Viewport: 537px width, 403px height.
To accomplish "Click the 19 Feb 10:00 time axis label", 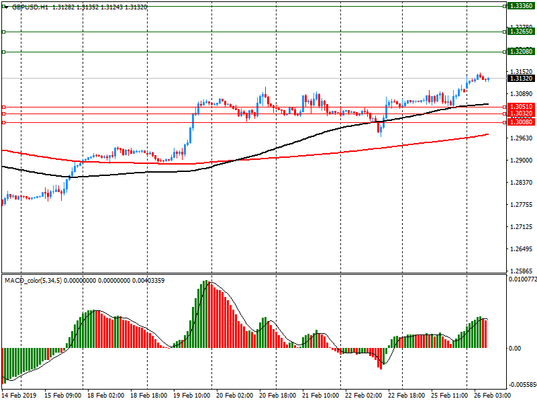I will point(193,396).
